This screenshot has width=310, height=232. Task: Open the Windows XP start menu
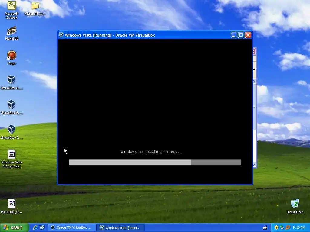click(x=14, y=227)
